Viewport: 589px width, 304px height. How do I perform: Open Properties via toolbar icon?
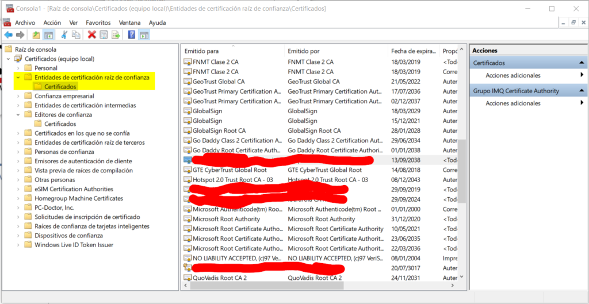104,35
